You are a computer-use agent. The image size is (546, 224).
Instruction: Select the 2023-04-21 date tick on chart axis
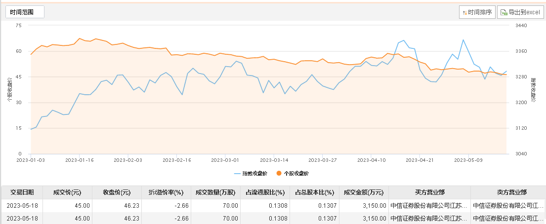tap(420, 160)
